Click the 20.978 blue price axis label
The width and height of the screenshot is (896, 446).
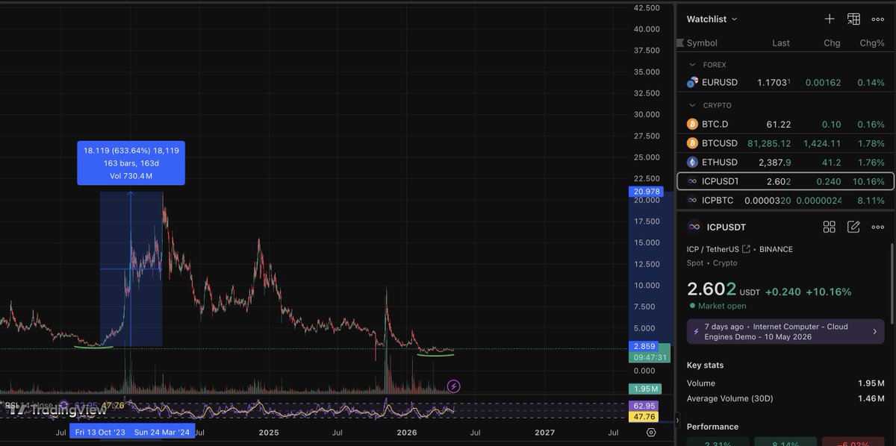tap(646, 192)
